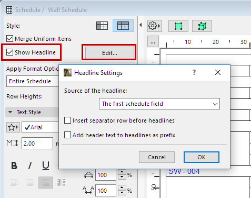Toggle Show Headline checkbox
Viewport: 251px width, 198px height.
pos(9,52)
